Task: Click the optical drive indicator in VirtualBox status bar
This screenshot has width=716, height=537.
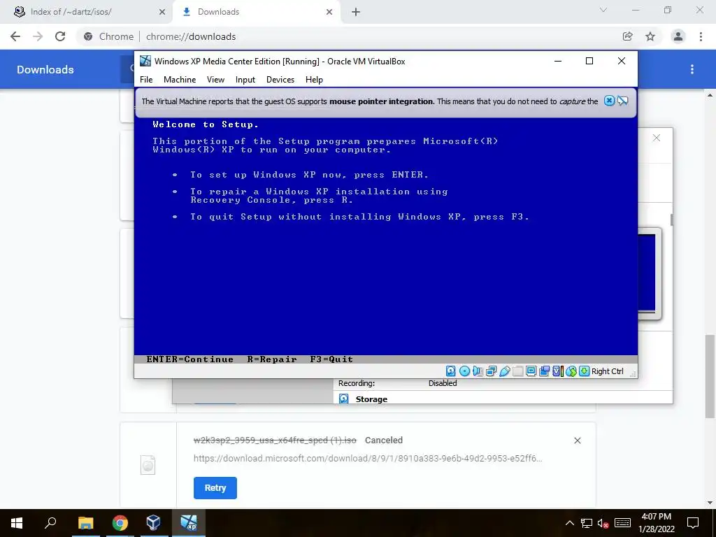Action: pyautogui.click(x=464, y=371)
